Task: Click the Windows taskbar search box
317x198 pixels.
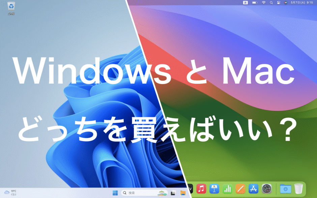Action: (x=144, y=193)
